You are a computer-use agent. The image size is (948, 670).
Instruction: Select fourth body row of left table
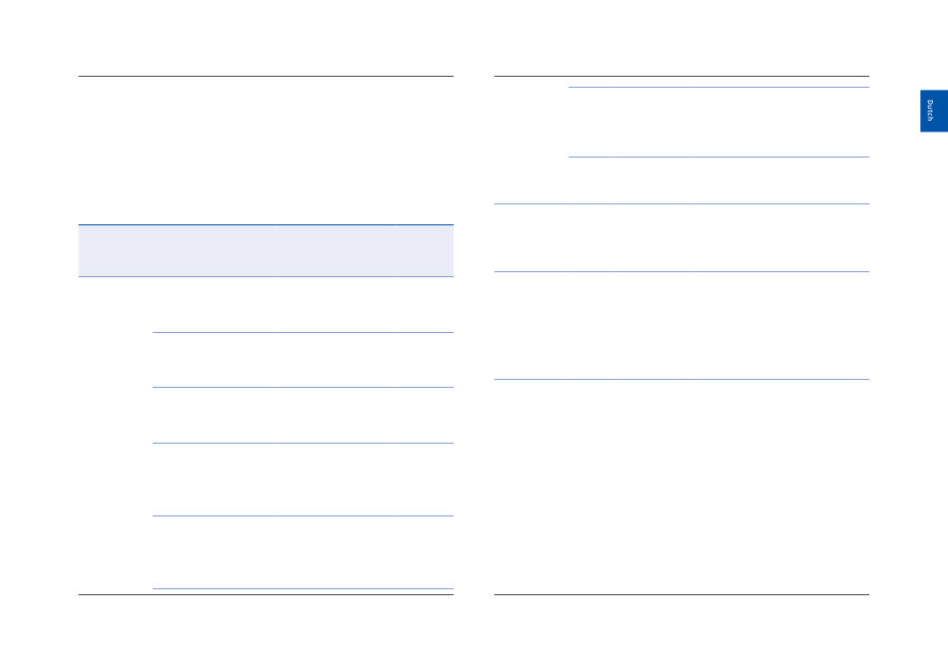303,480
